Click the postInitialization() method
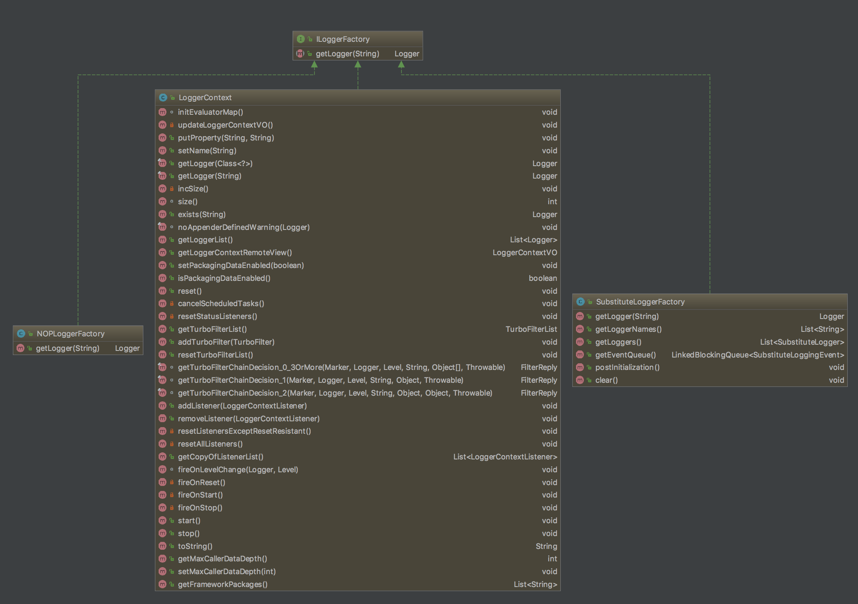This screenshot has height=604, width=858. [x=627, y=367]
